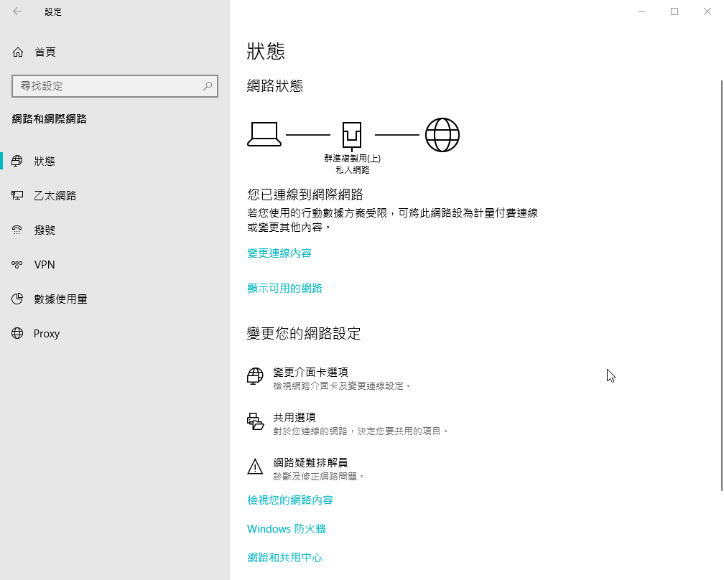Maximize the Settings window

[x=674, y=11]
